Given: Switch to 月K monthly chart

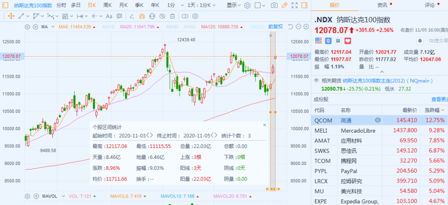Looking at the screenshot, I should pyautogui.click(x=124, y=5).
